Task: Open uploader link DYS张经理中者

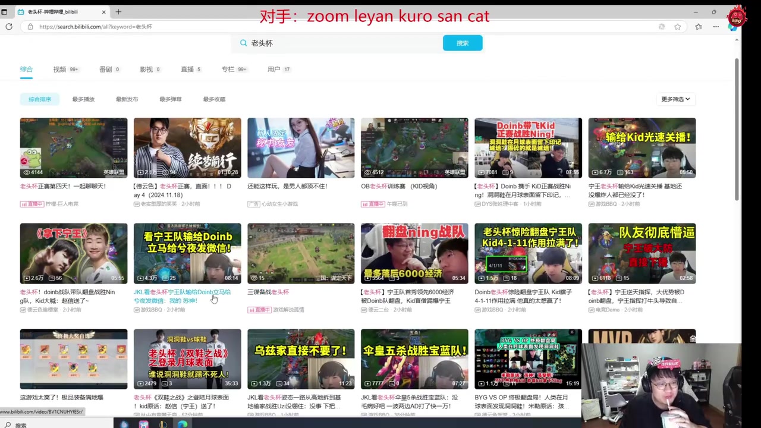Action: tap(499, 204)
